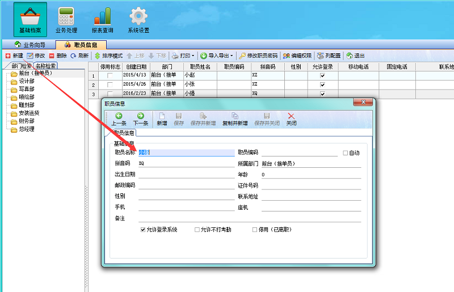Click the red 关闭 icon in dialog
This screenshot has height=292, width=454.
(291, 119)
